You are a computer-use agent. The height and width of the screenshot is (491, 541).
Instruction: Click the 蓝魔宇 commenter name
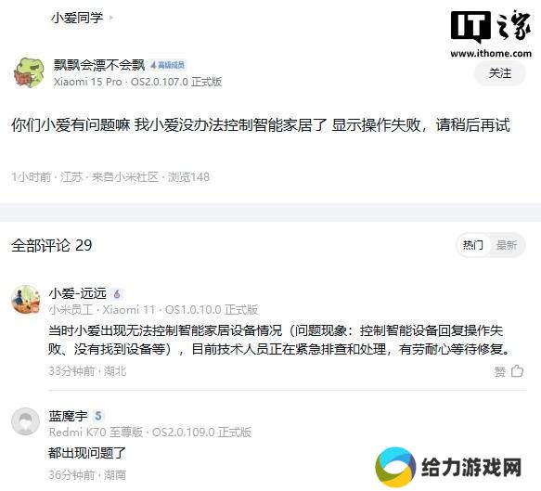tap(69, 416)
